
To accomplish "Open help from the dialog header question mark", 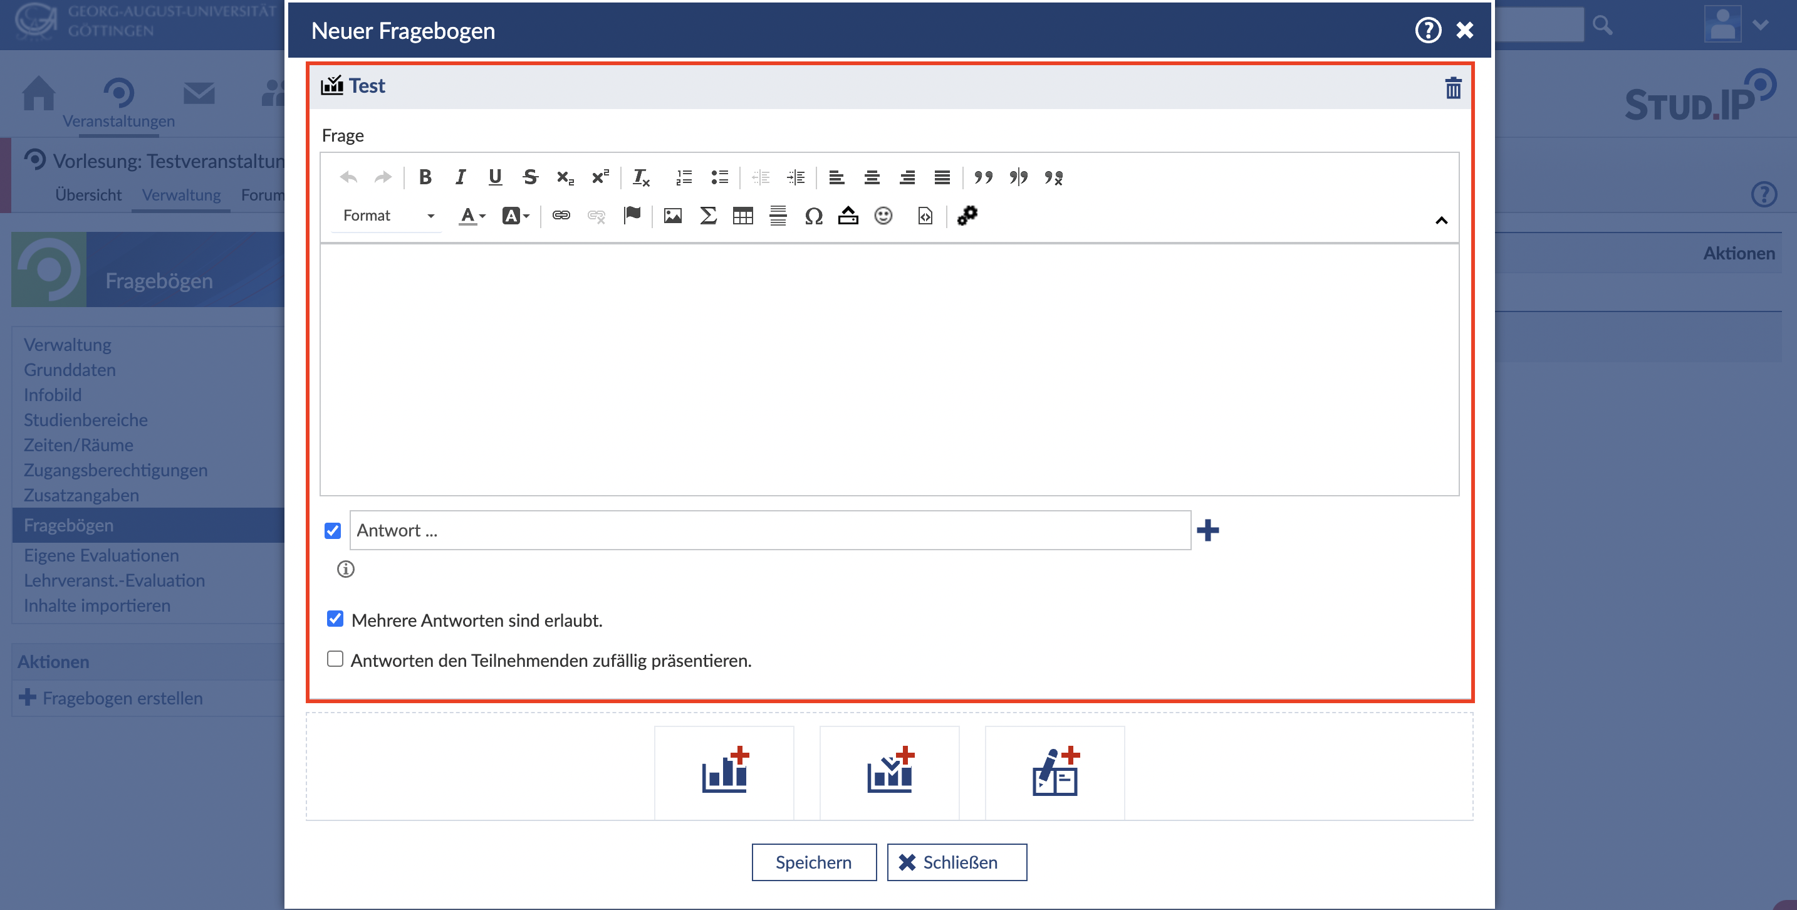I will 1427,30.
